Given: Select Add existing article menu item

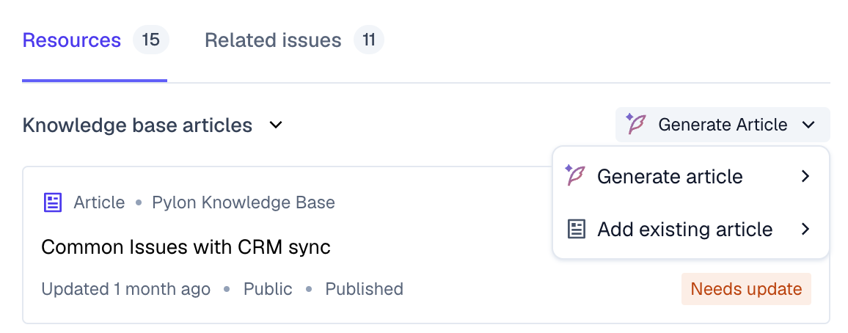Looking at the screenshot, I should pos(690,229).
